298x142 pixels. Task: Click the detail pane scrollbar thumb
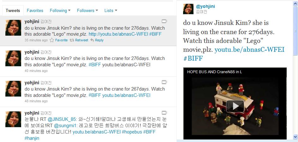point(295,31)
